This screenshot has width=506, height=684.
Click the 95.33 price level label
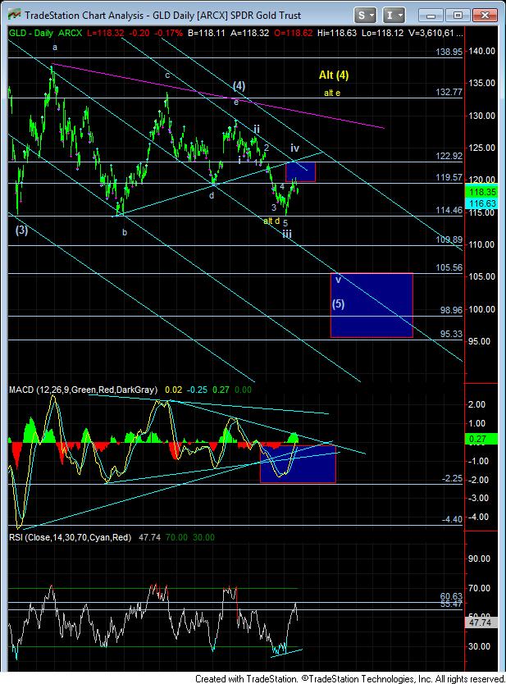pos(451,334)
